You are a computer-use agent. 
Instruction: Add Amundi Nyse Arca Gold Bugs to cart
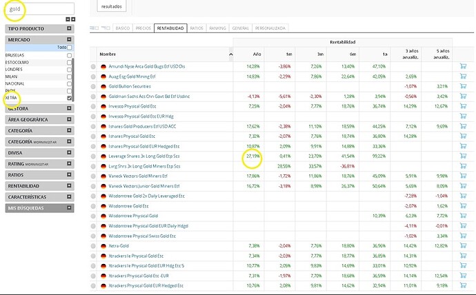pyautogui.click(x=463, y=66)
